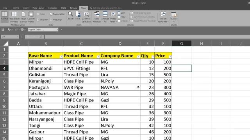Select the cell containing Gulistan
Screen dimensions: 250x140
tap(46, 75)
